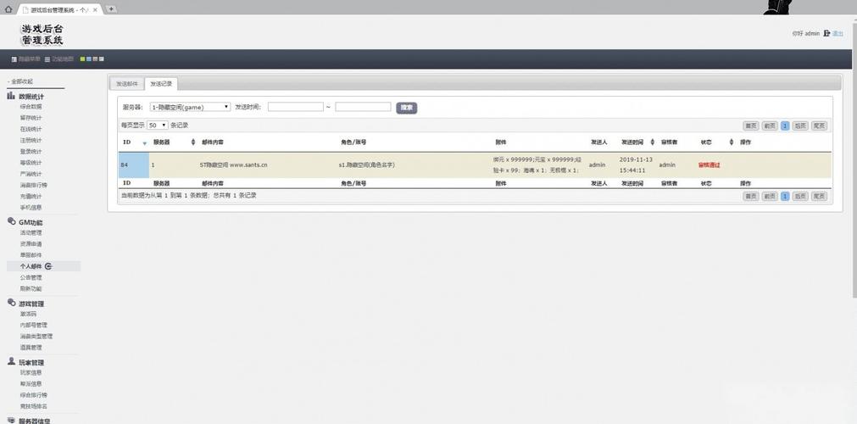Click the 退出 logout link
The image size is (857, 424).
click(838, 34)
